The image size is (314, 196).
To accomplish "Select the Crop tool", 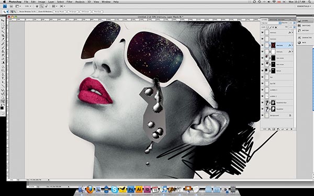I will 3,36.
